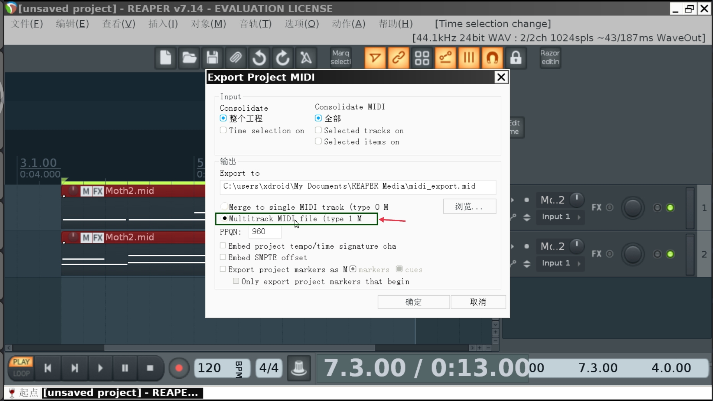Open FX for track 2
The width and height of the screenshot is (713, 401).
(x=596, y=254)
